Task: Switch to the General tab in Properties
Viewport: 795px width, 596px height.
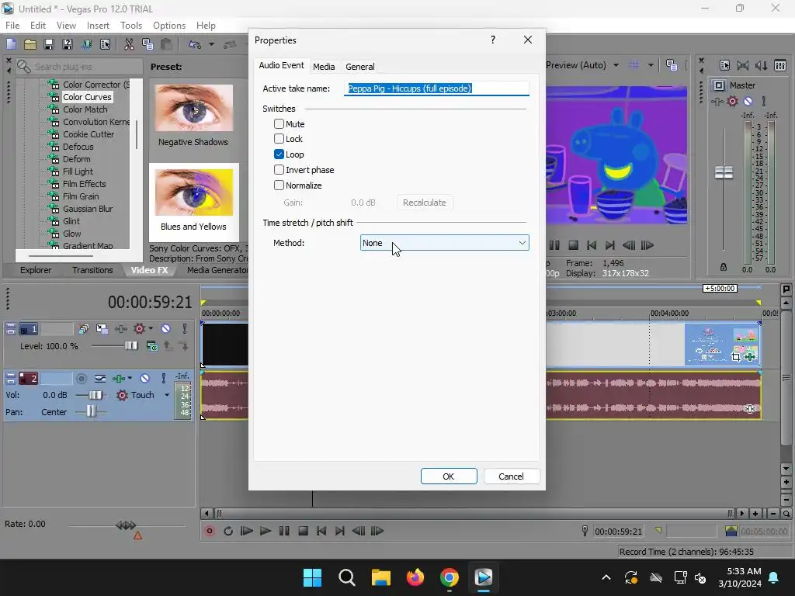Action: 360,67
